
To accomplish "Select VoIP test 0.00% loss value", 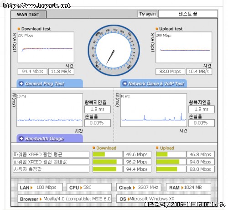I will pyautogui.click(x=202, y=123).
